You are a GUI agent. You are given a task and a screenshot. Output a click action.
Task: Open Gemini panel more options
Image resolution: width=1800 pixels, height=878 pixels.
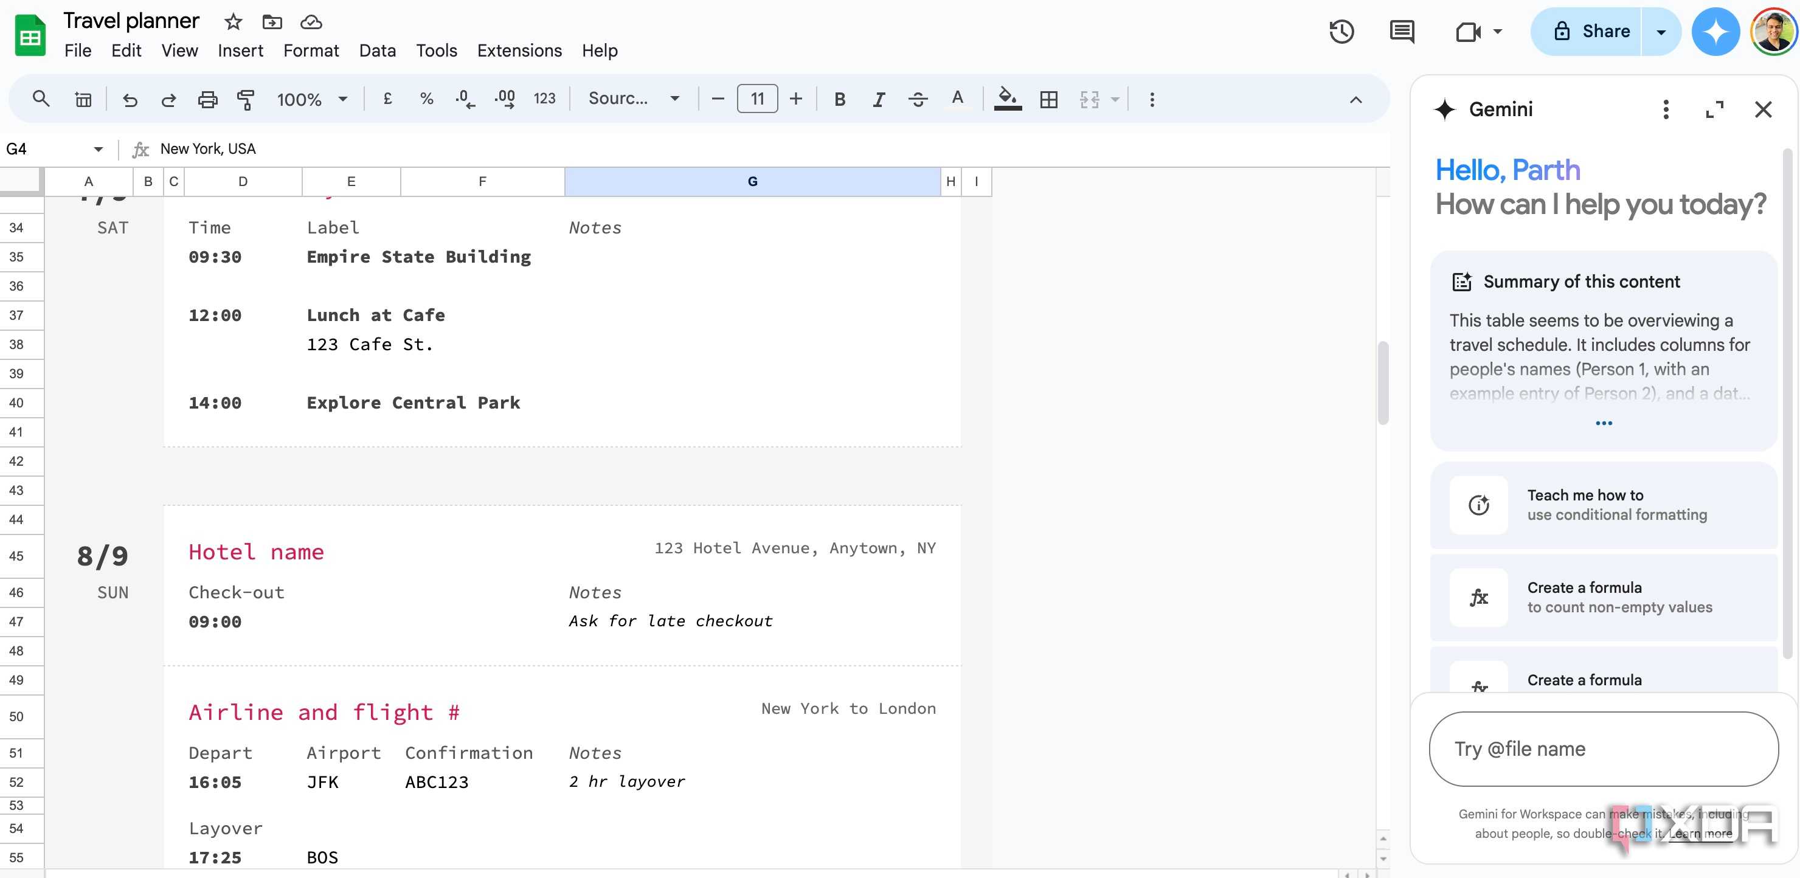click(x=1666, y=109)
